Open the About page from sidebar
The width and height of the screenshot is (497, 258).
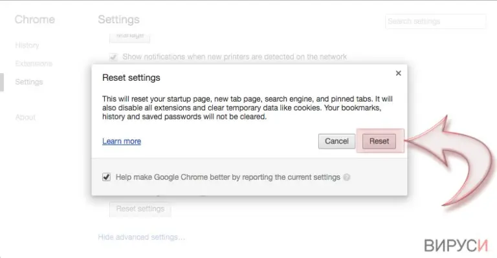click(x=25, y=118)
